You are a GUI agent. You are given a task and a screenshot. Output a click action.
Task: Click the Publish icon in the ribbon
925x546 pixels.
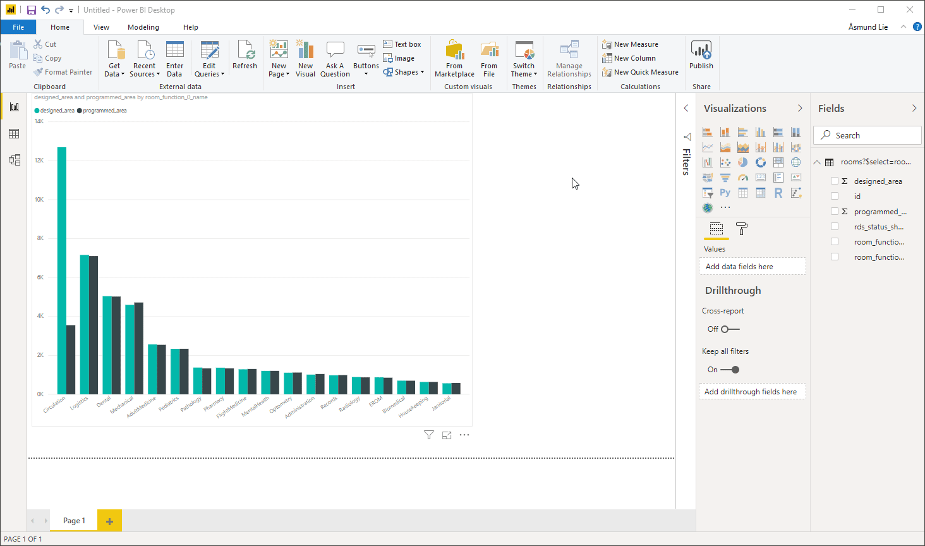click(701, 57)
